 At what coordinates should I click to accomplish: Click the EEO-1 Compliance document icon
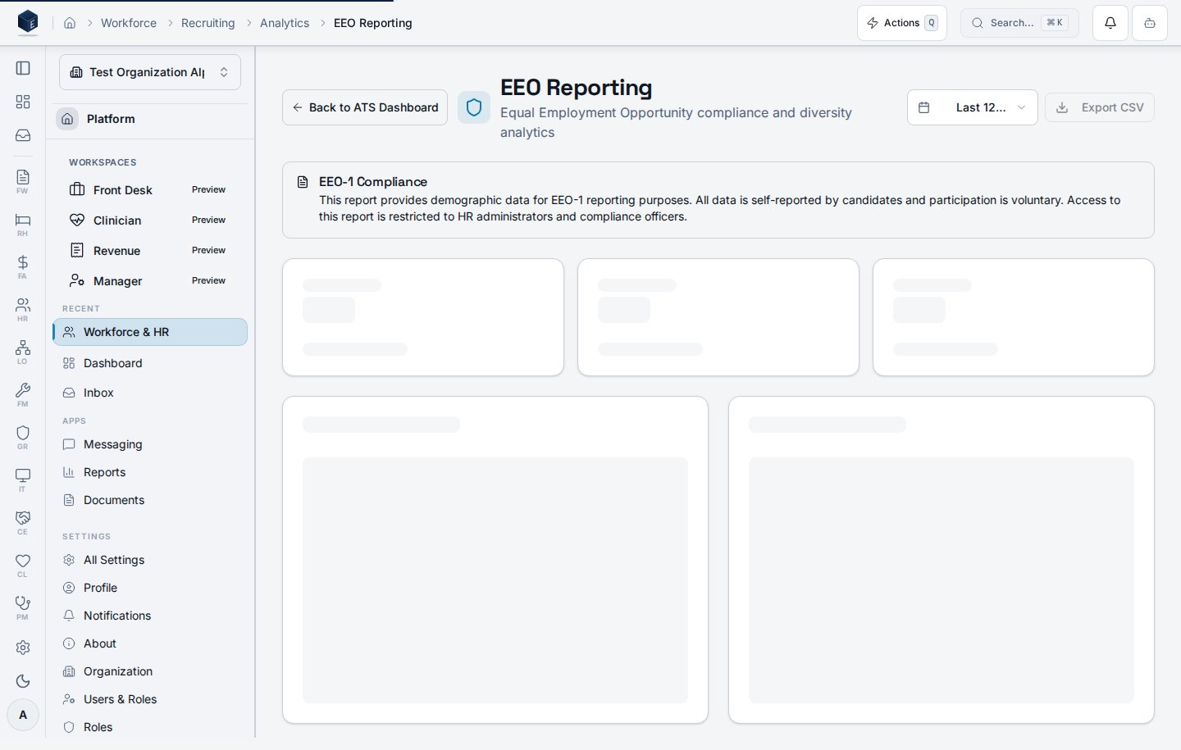tap(303, 182)
